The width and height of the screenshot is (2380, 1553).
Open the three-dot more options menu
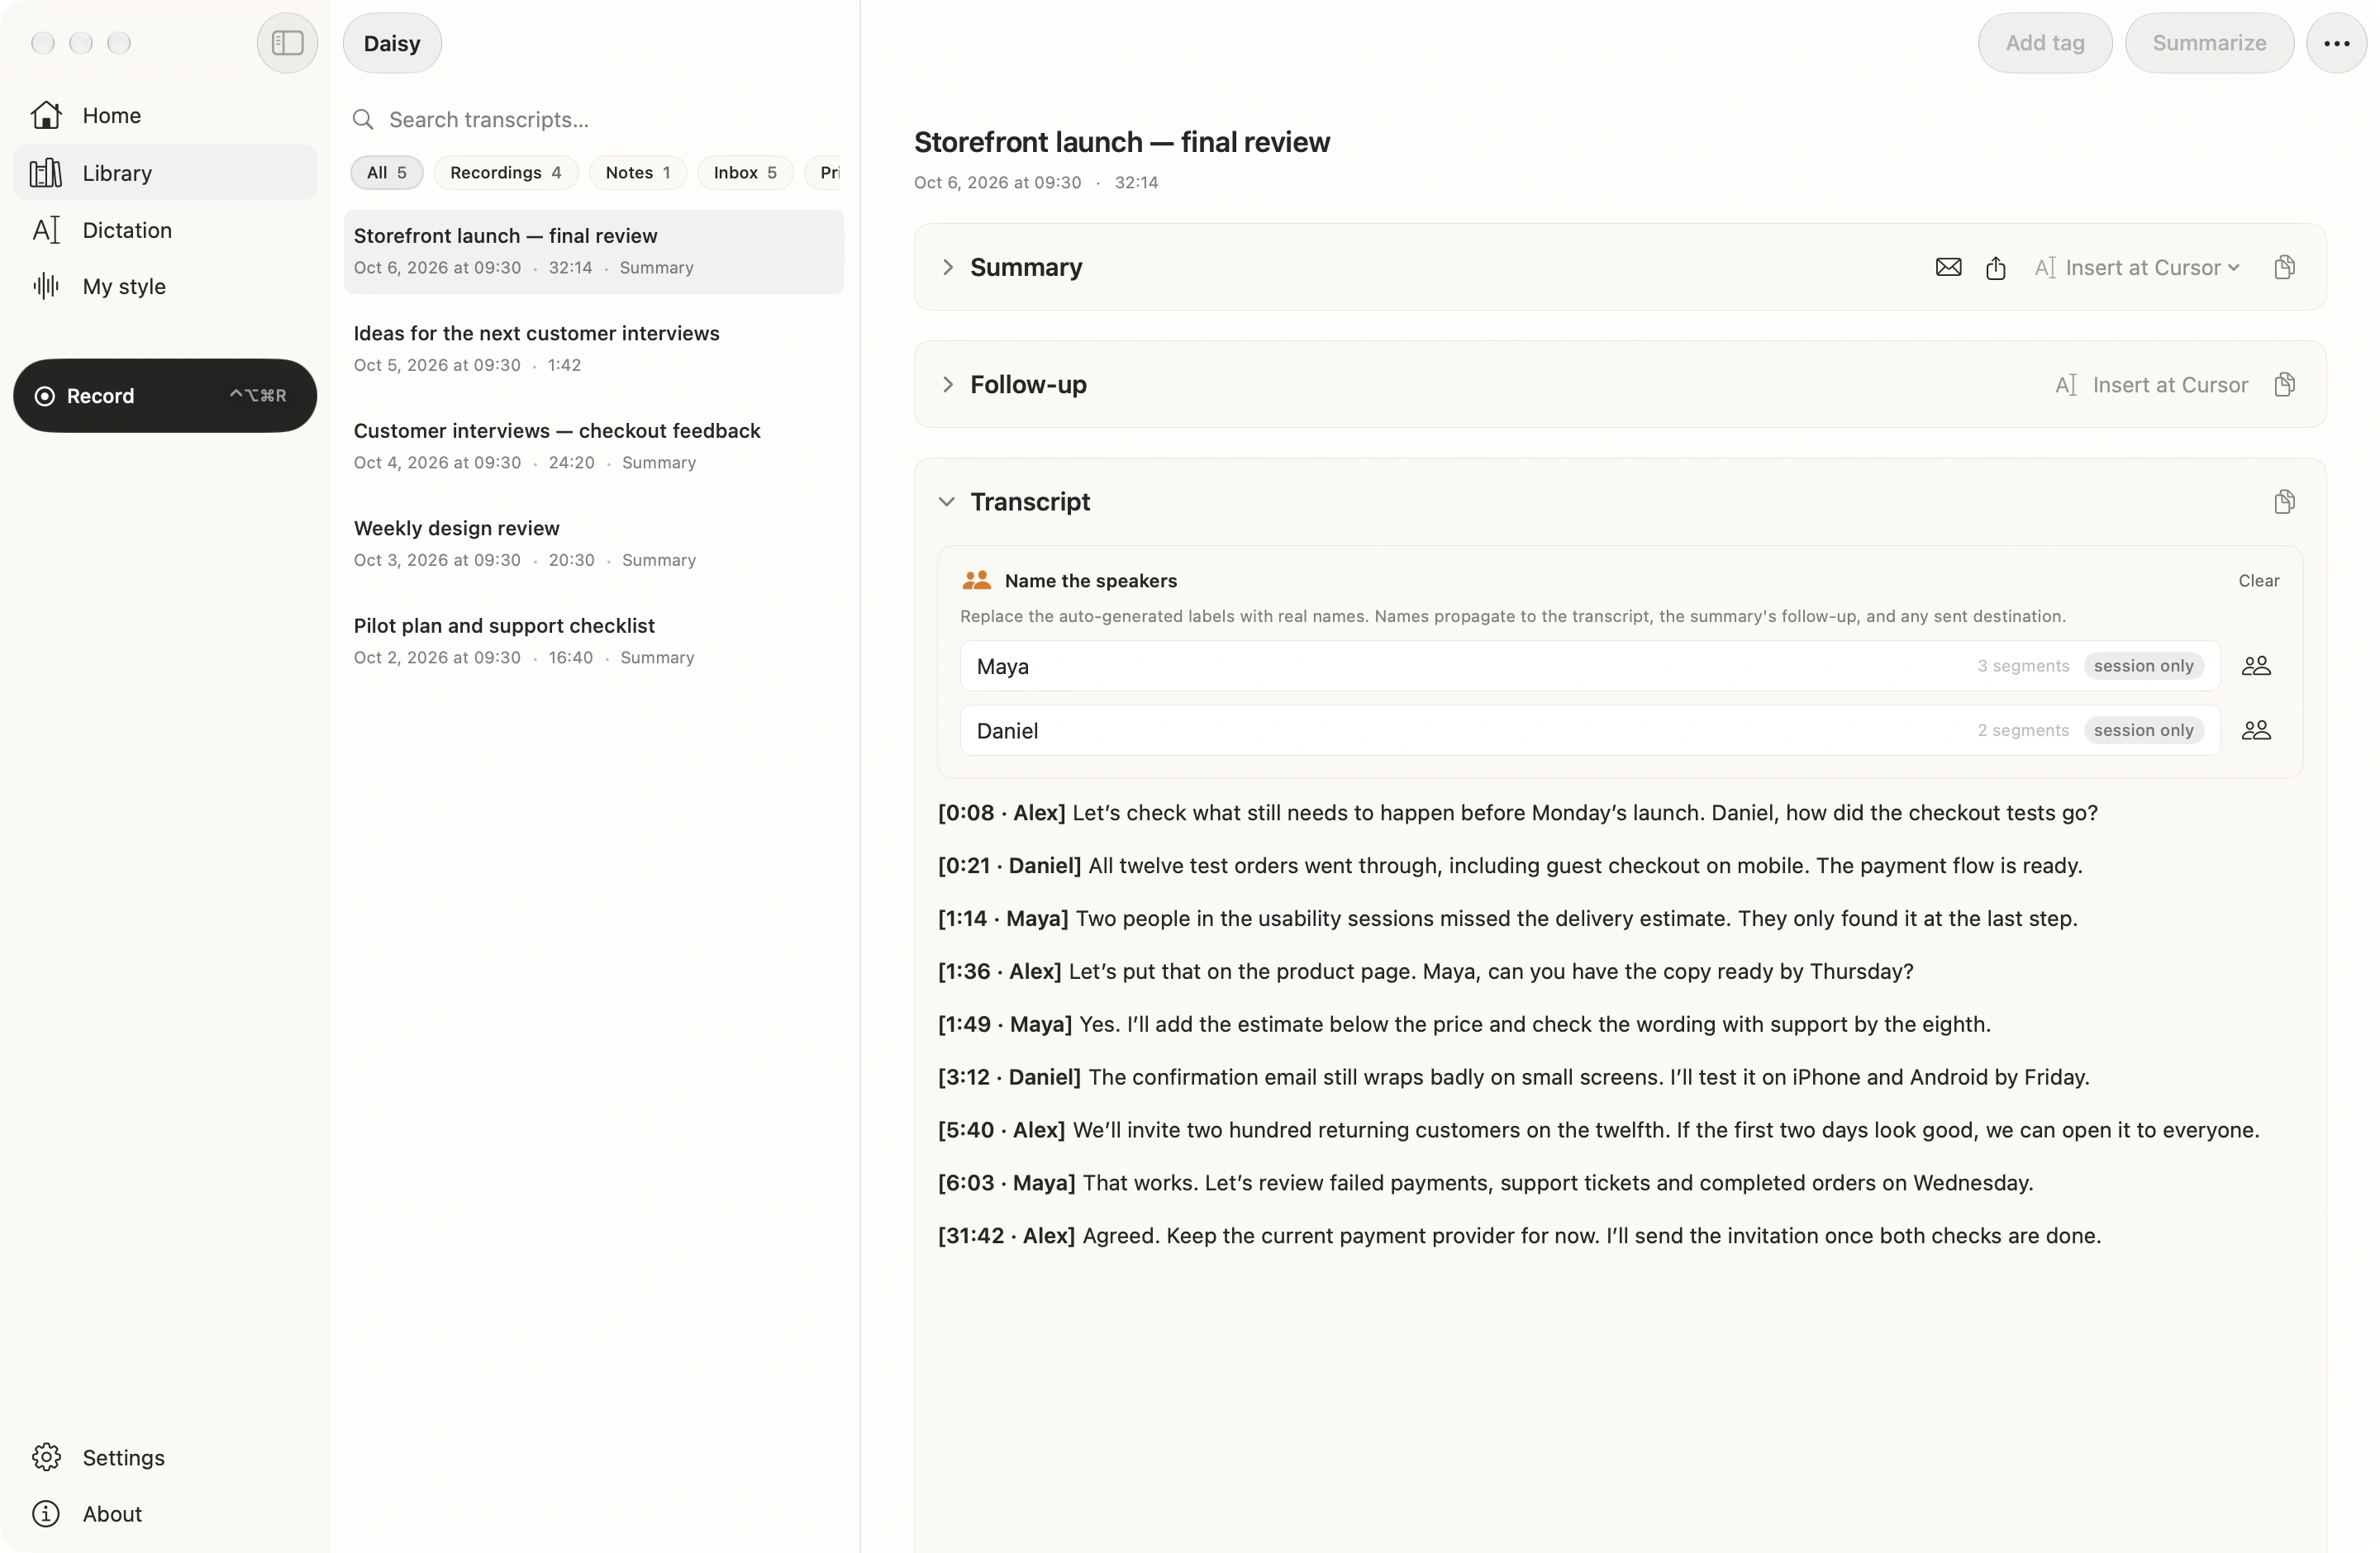2336,43
